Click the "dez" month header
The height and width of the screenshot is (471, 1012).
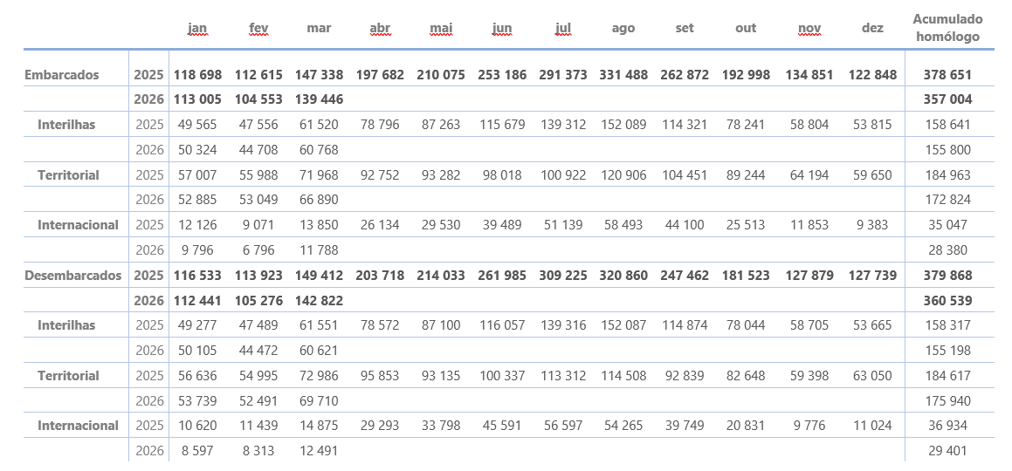point(872,28)
